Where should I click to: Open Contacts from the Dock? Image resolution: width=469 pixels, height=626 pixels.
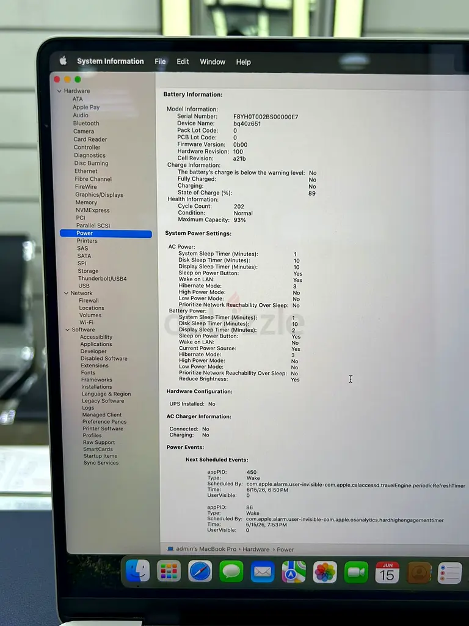[x=419, y=573]
